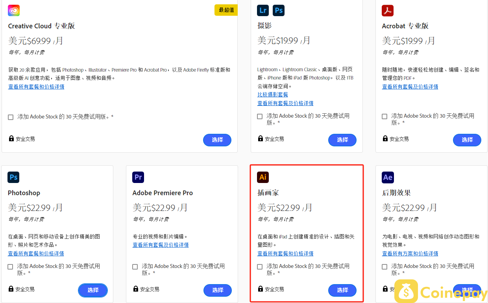Click the Premiere Pro Pr icon
The height and width of the screenshot is (303, 488).
pos(138,177)
